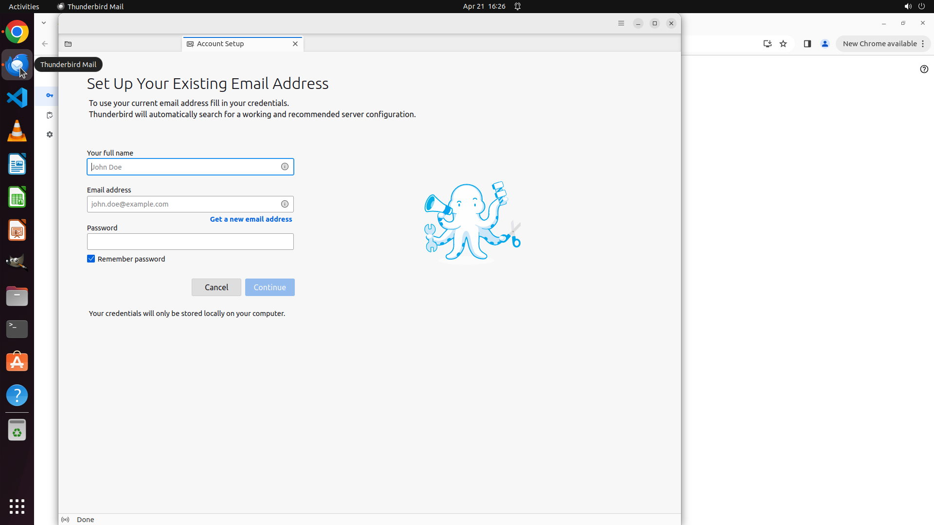Click Chrome's bookmark star icon

pyautogui.click(x=783, y=44)
